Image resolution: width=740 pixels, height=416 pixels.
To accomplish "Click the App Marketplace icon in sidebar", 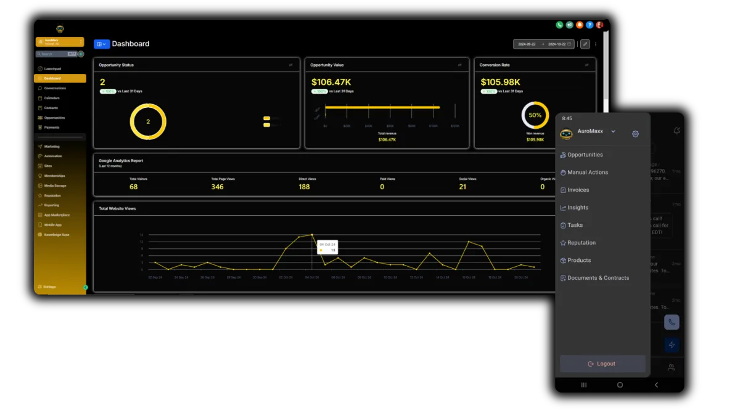I will point(40,215).
